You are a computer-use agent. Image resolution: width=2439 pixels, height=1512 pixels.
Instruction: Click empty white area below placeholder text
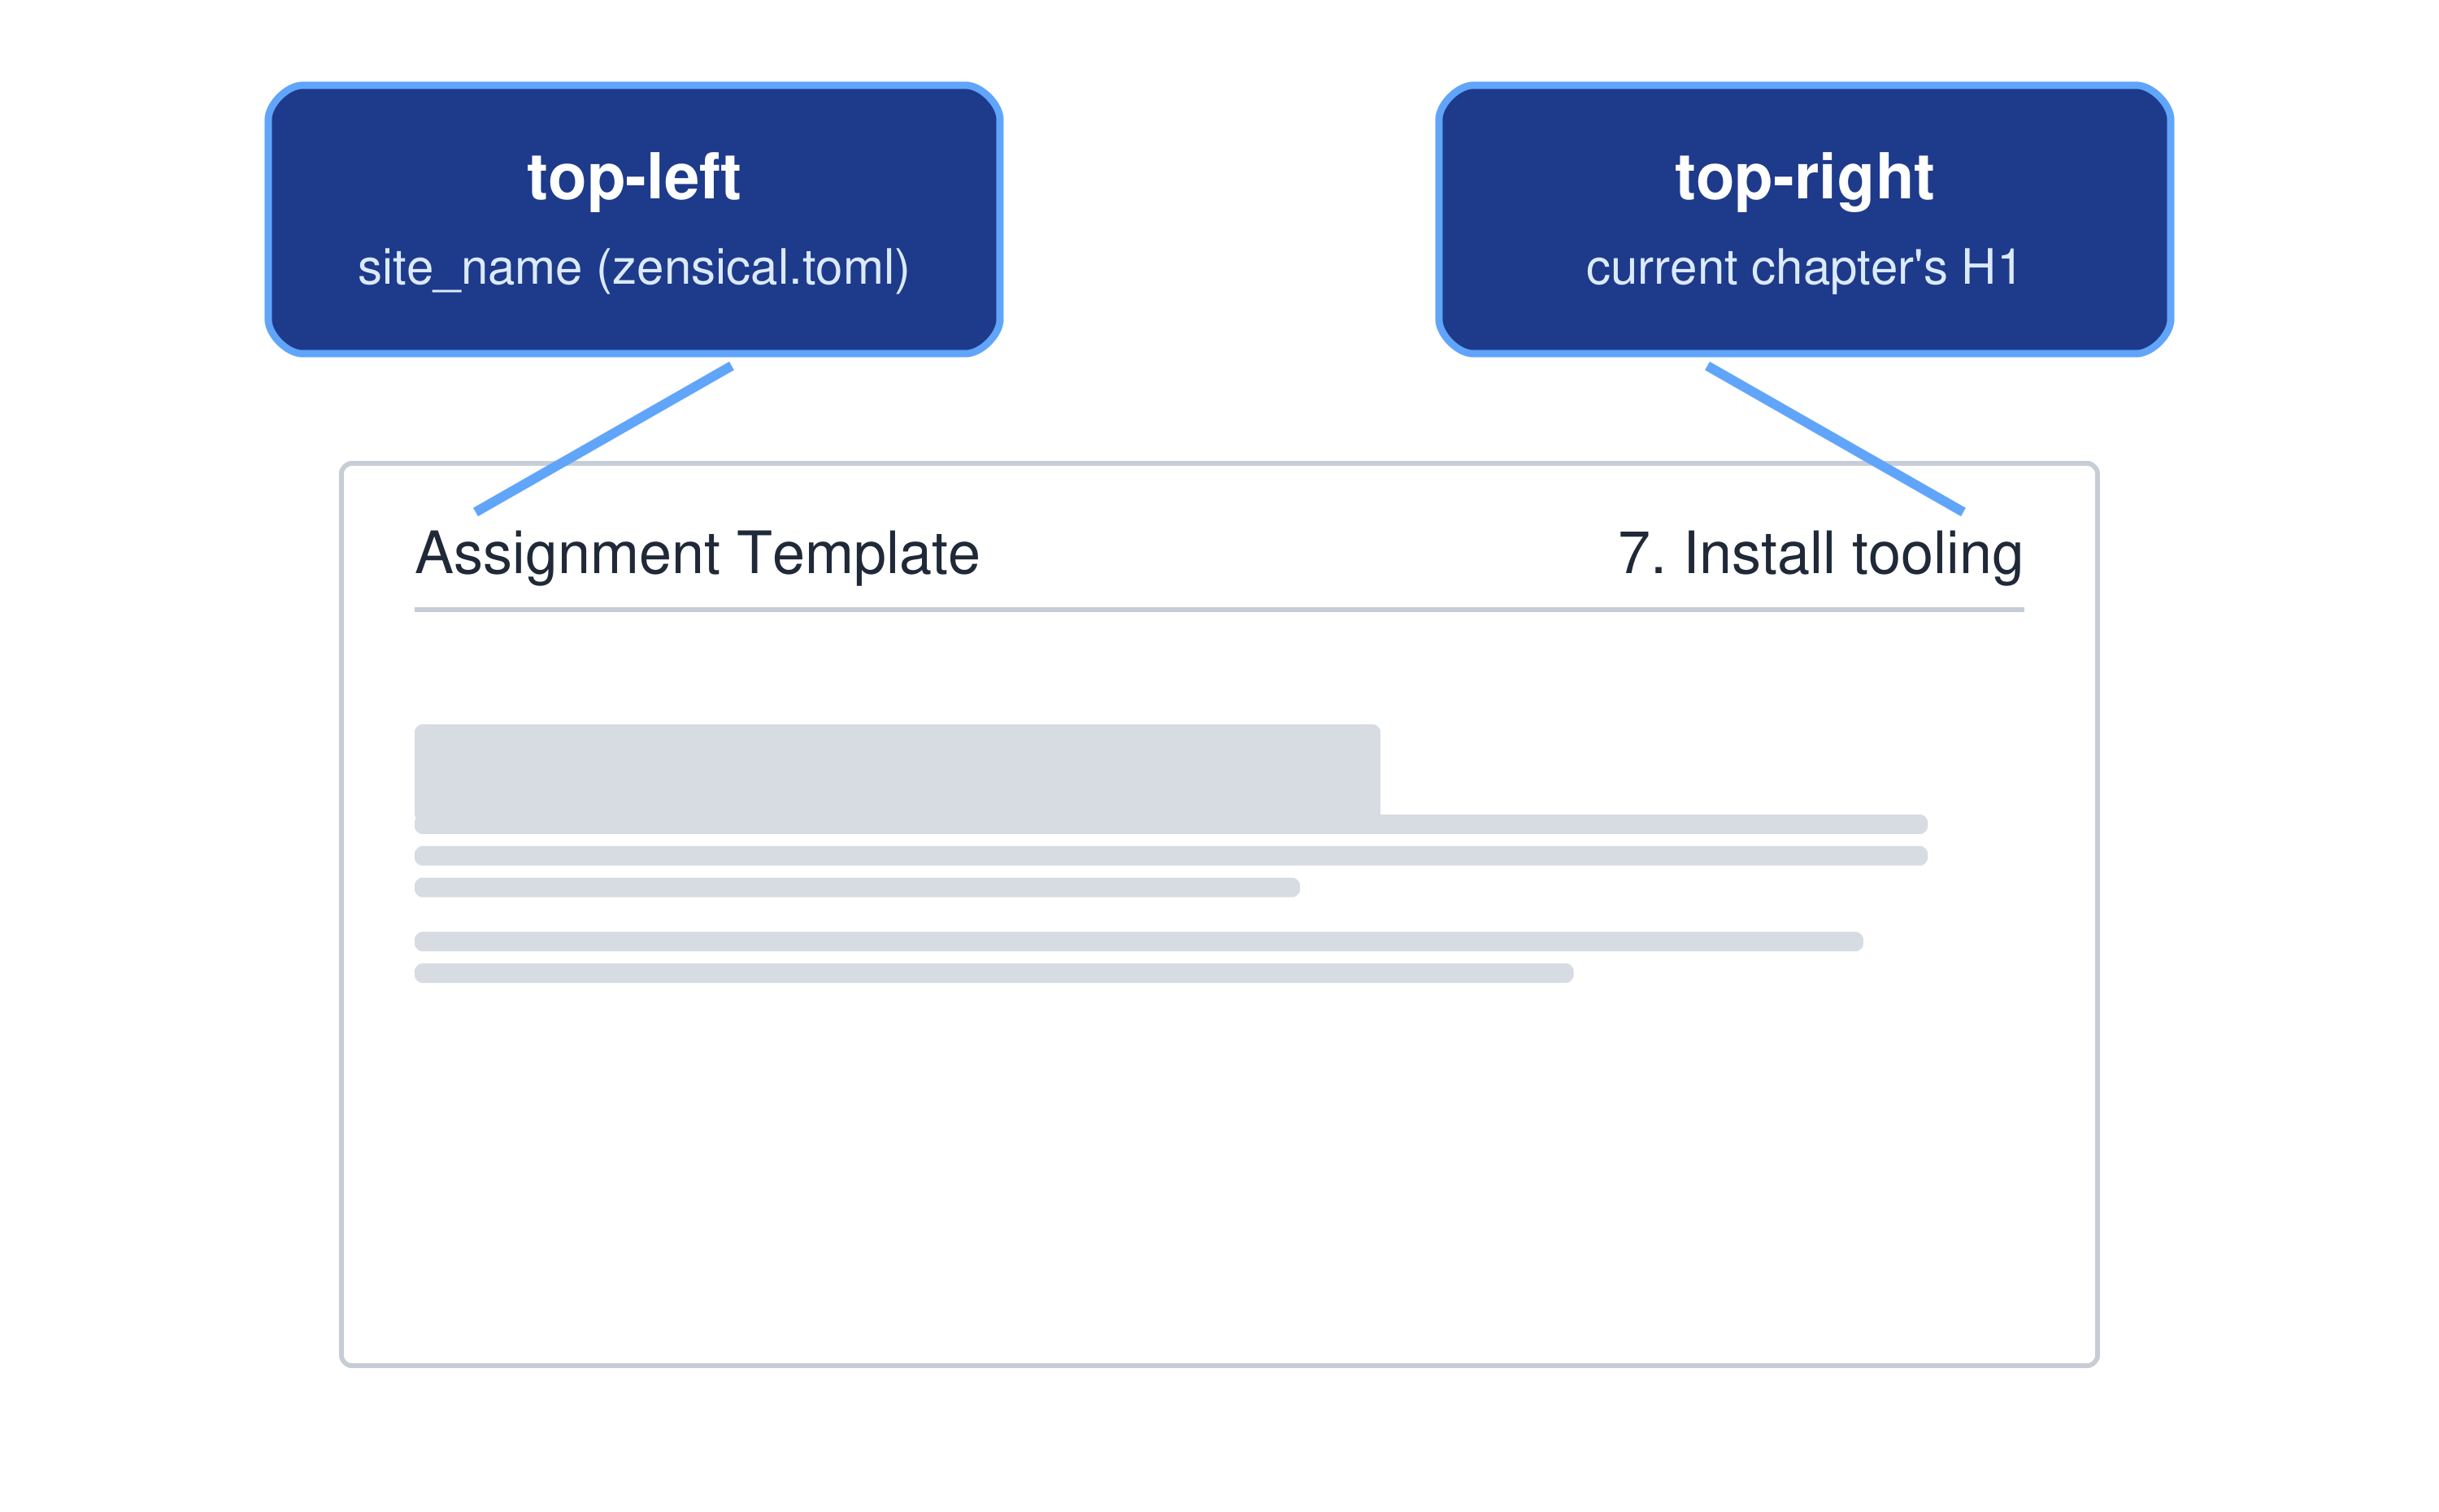pyautogui.click(x=1219, y=1180)
